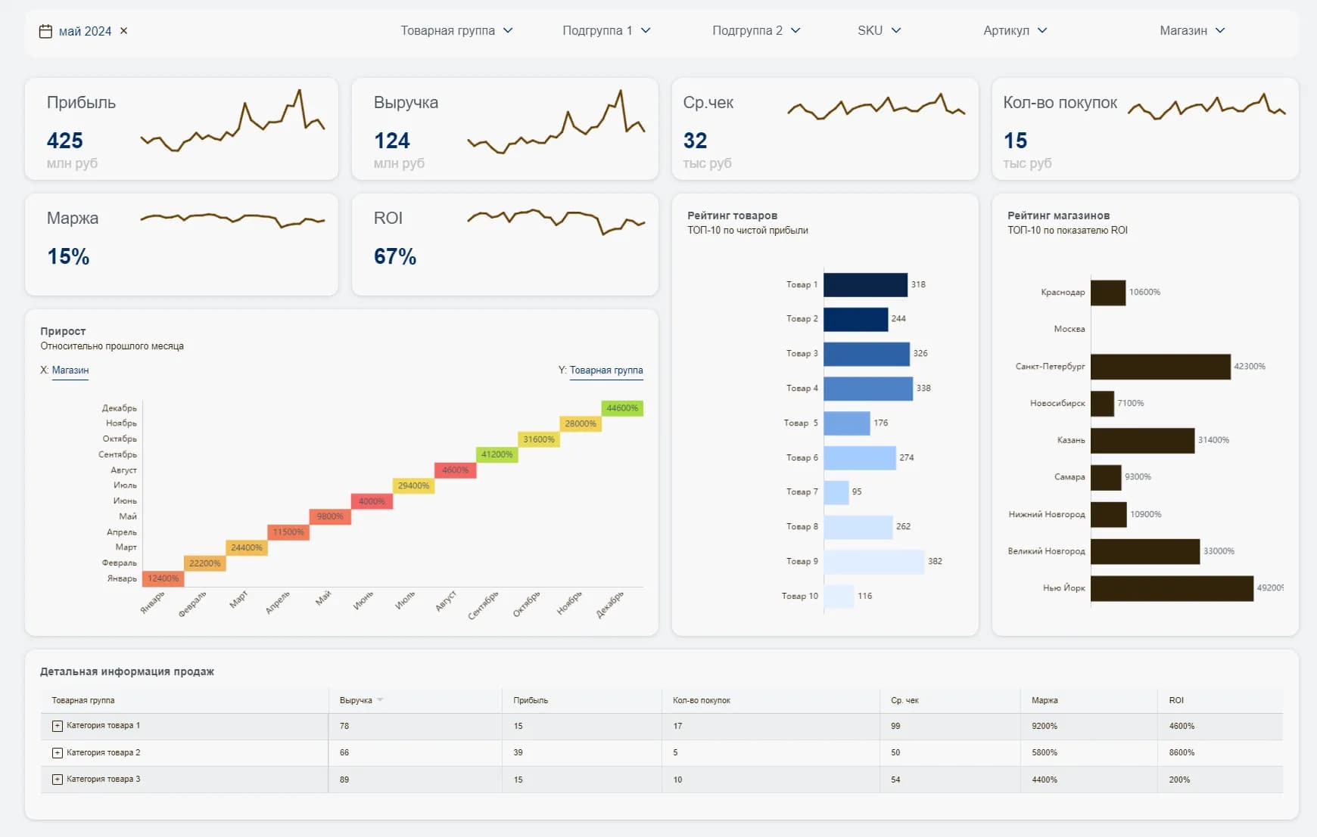This screenshot has width=1317, height=837.
Task: Click the ROI column header in table
Action: point(1176,700)
